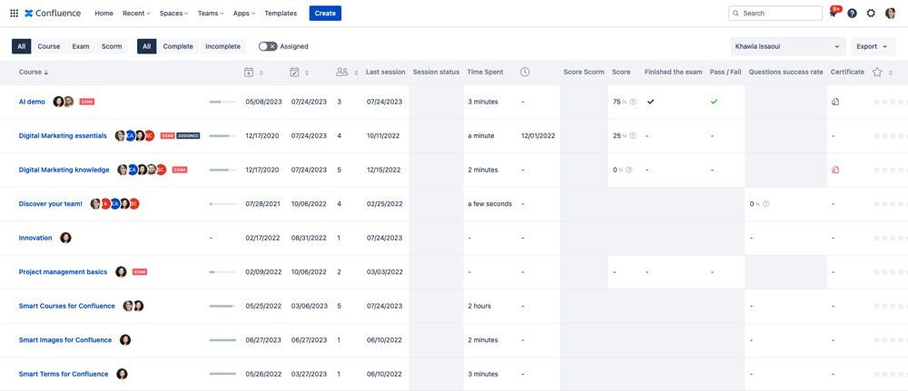Image resolution: width=908 pixels, height=391 pixels.
Task: Toggle the Assigned switch
Action: pyautogui.click(x=268, y=46)
